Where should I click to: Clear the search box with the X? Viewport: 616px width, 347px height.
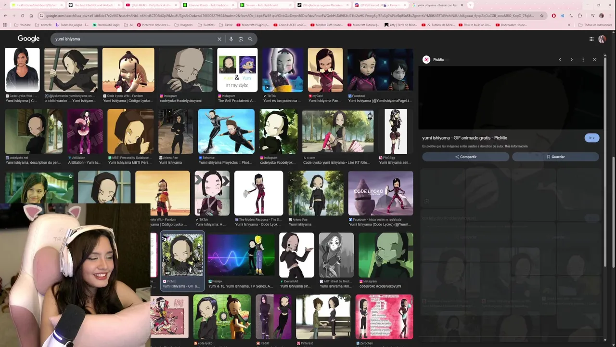point(219,39)
